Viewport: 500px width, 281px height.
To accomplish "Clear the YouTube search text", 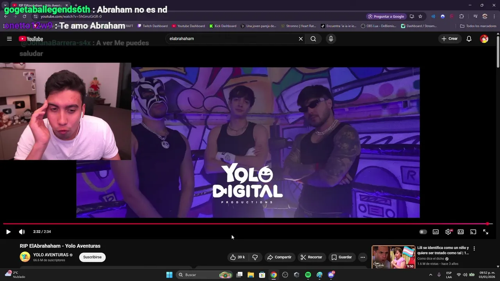I will 301,39.
